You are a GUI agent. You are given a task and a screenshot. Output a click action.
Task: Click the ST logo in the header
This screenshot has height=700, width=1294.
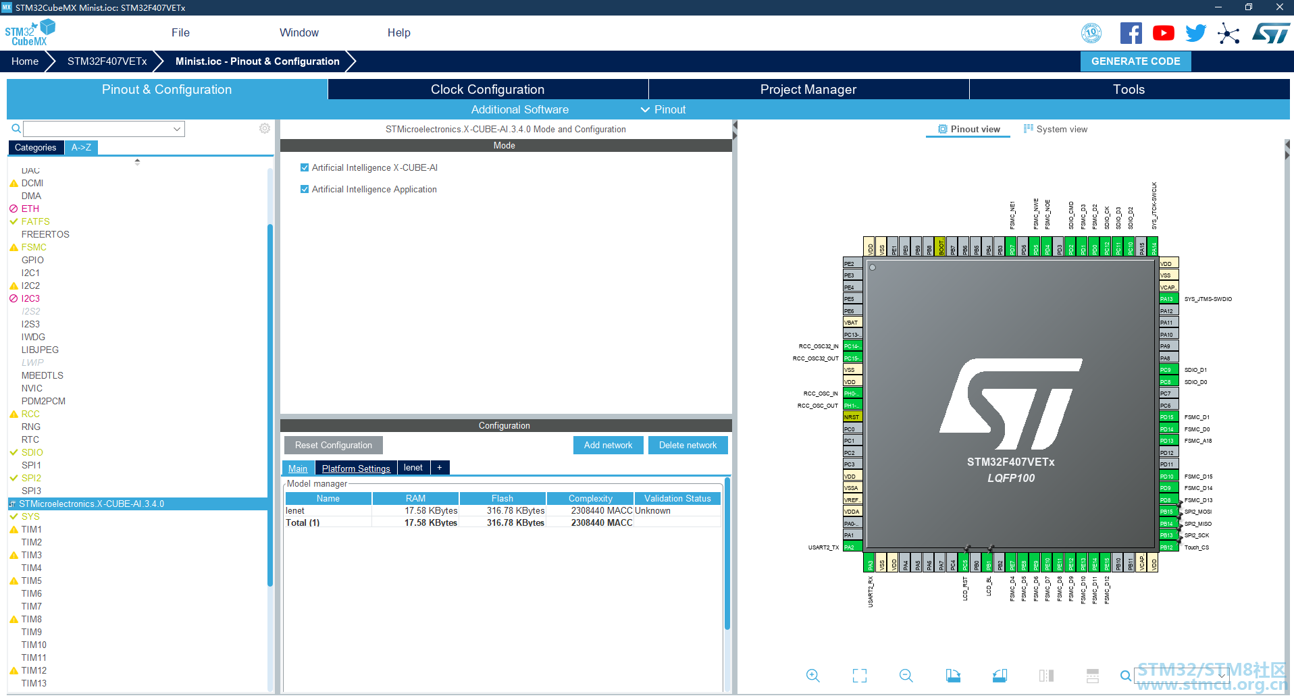[x=1271, y=33]
